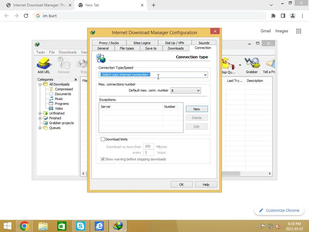The image size is (309, 232).
Task: Select Grabber projects in the tree
Action: coord(61,123)
